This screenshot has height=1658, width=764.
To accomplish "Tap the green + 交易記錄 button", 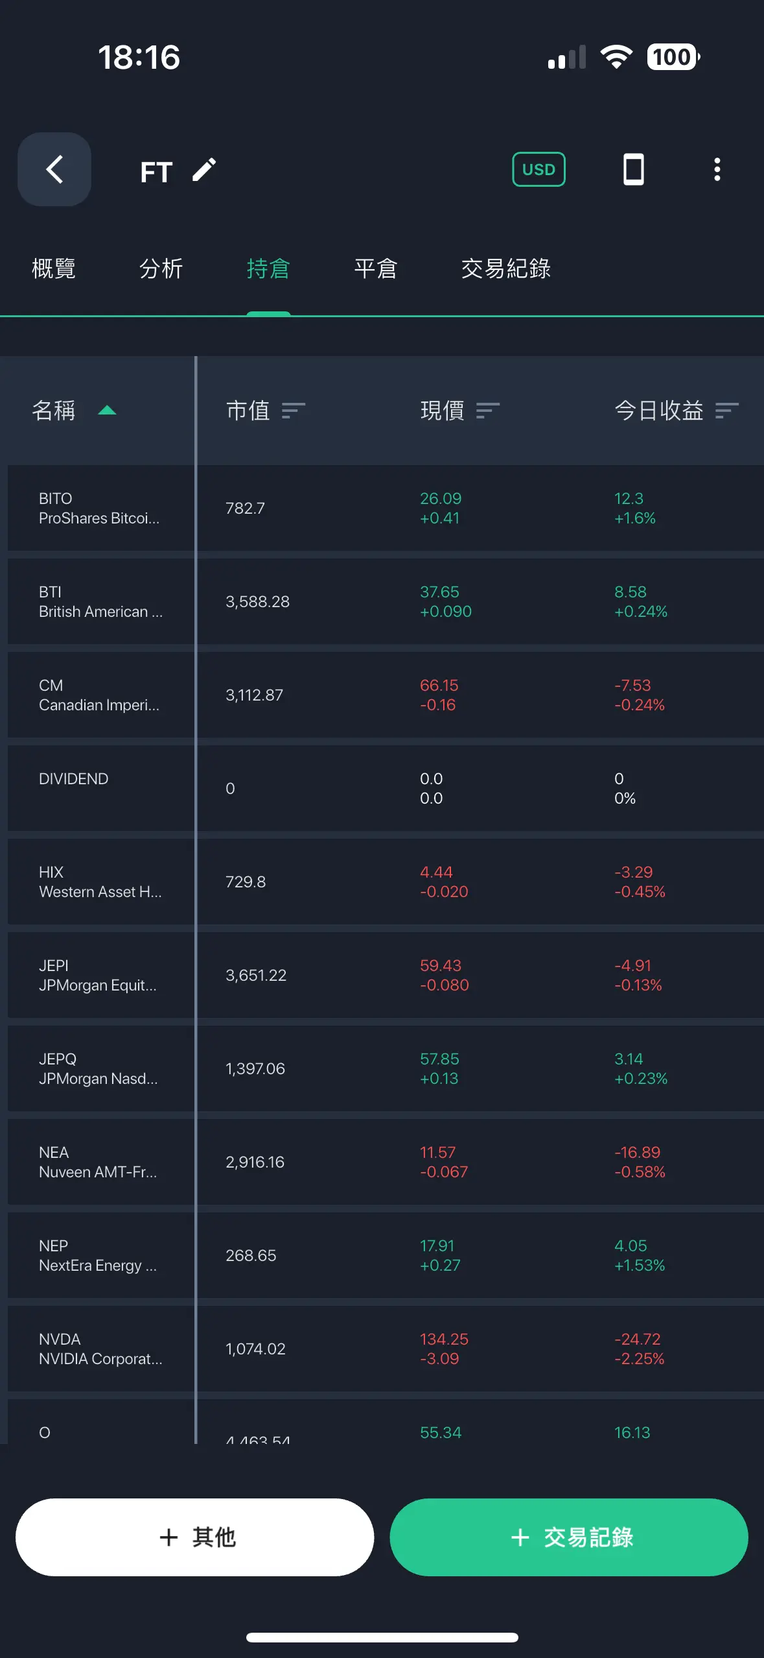I will (x=568, y=1537).
